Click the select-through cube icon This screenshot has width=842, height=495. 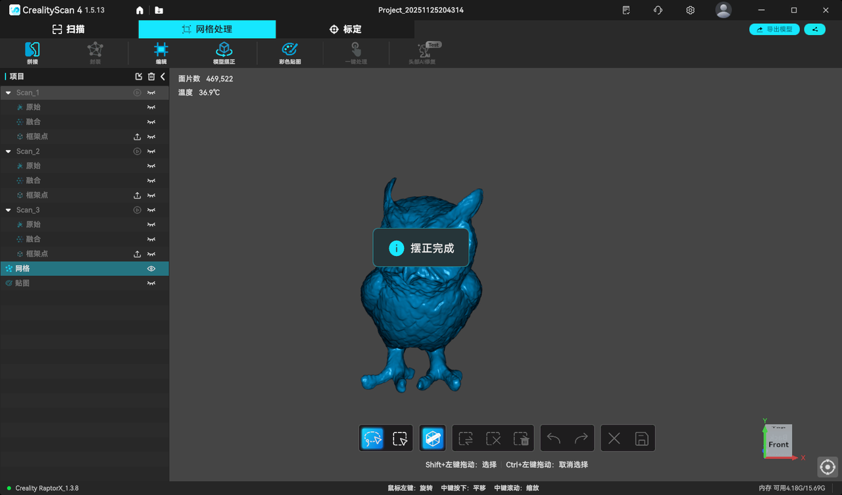(432, 438)
